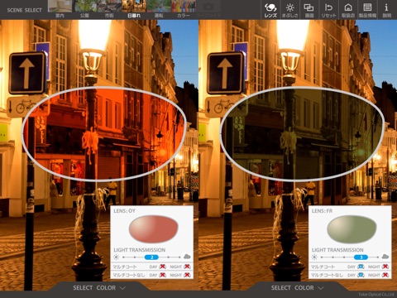Click the LENS: OY label
Screen dimensions: 397x298
(125, 211)
